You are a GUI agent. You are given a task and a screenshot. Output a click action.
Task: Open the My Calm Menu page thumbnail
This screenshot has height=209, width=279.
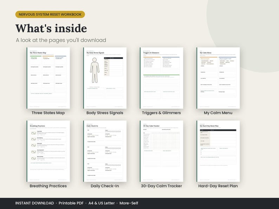pos(218,78)
